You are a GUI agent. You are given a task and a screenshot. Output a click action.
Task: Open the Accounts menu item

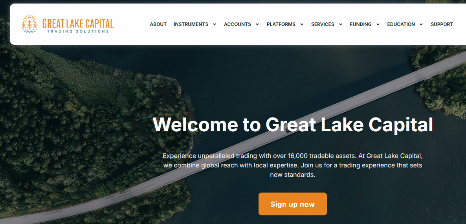(237, 24)
